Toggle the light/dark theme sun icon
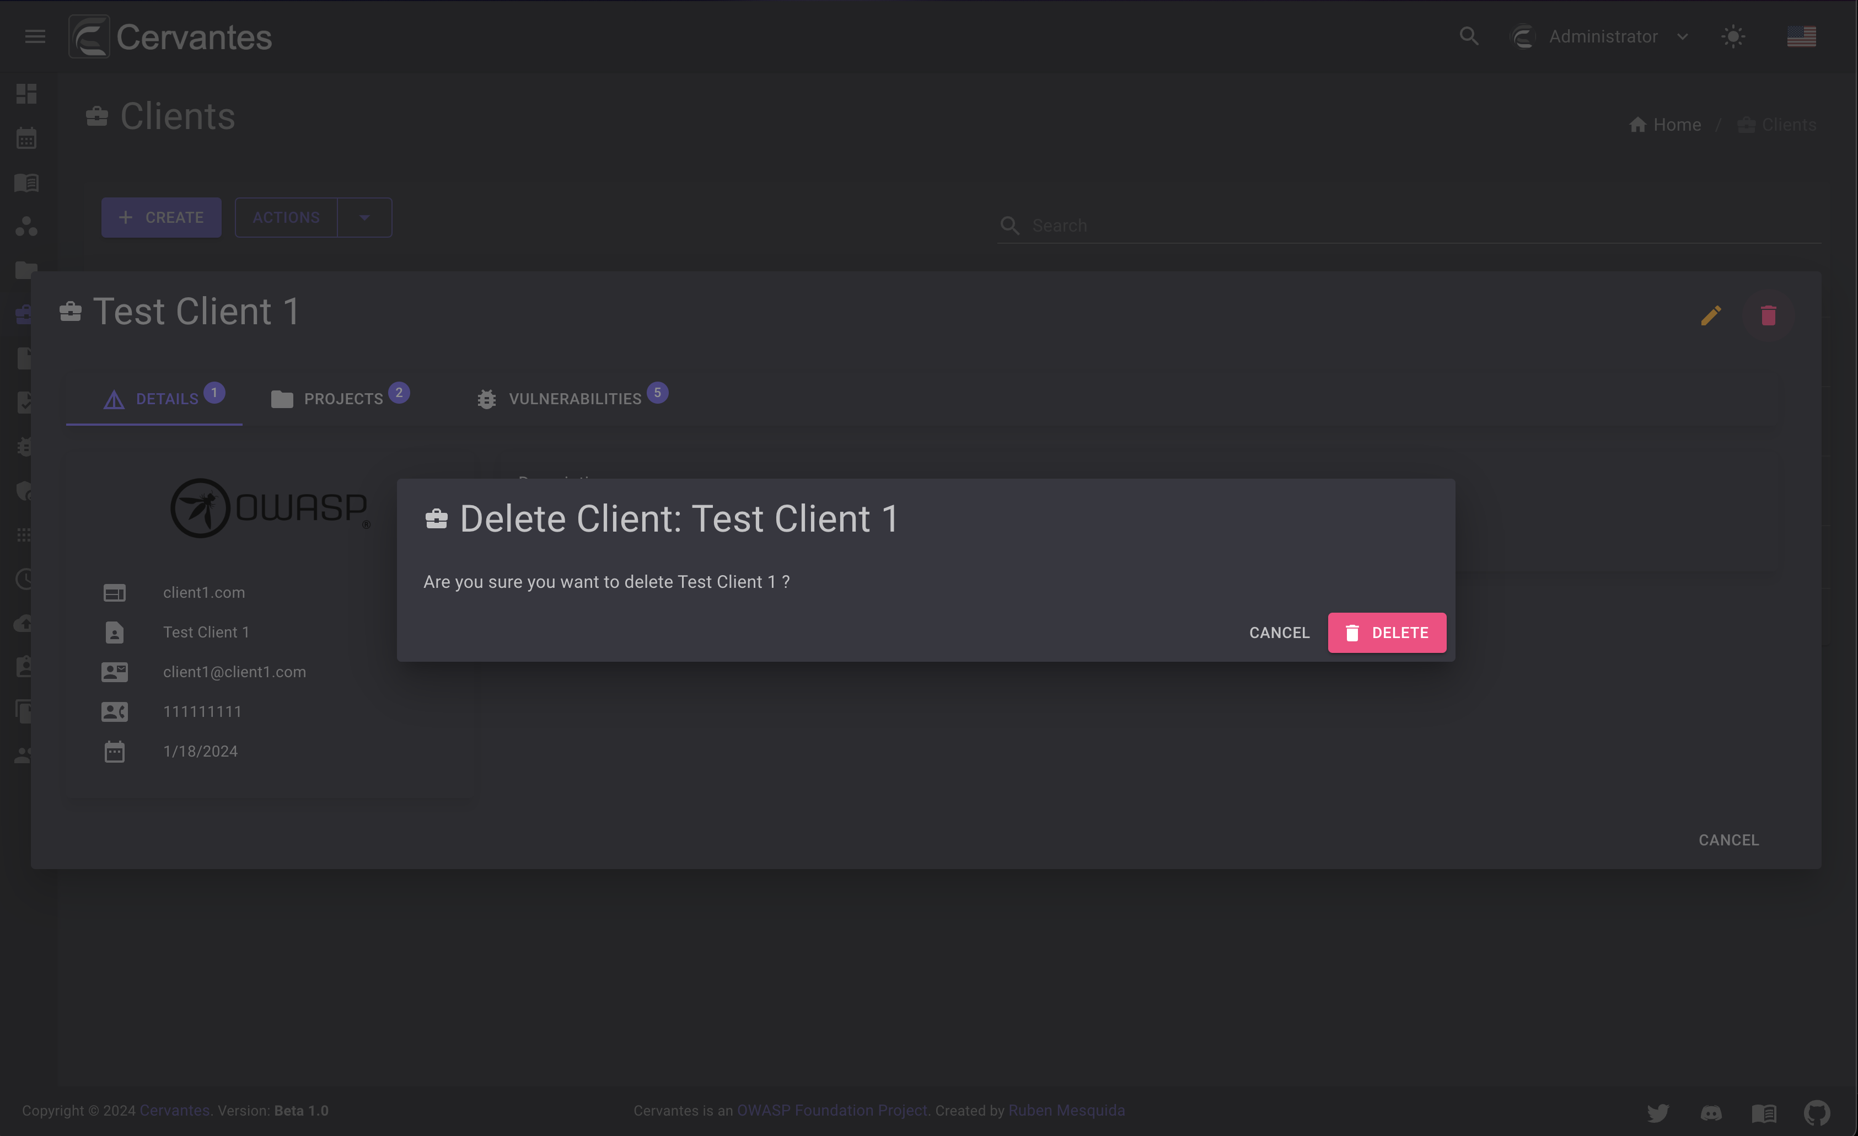 pos(1733,36)
